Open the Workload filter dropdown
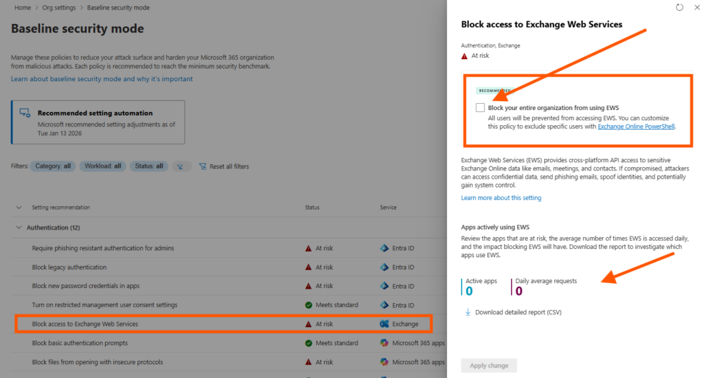Viewport: 704px width, 378px height. coord(103,166)
